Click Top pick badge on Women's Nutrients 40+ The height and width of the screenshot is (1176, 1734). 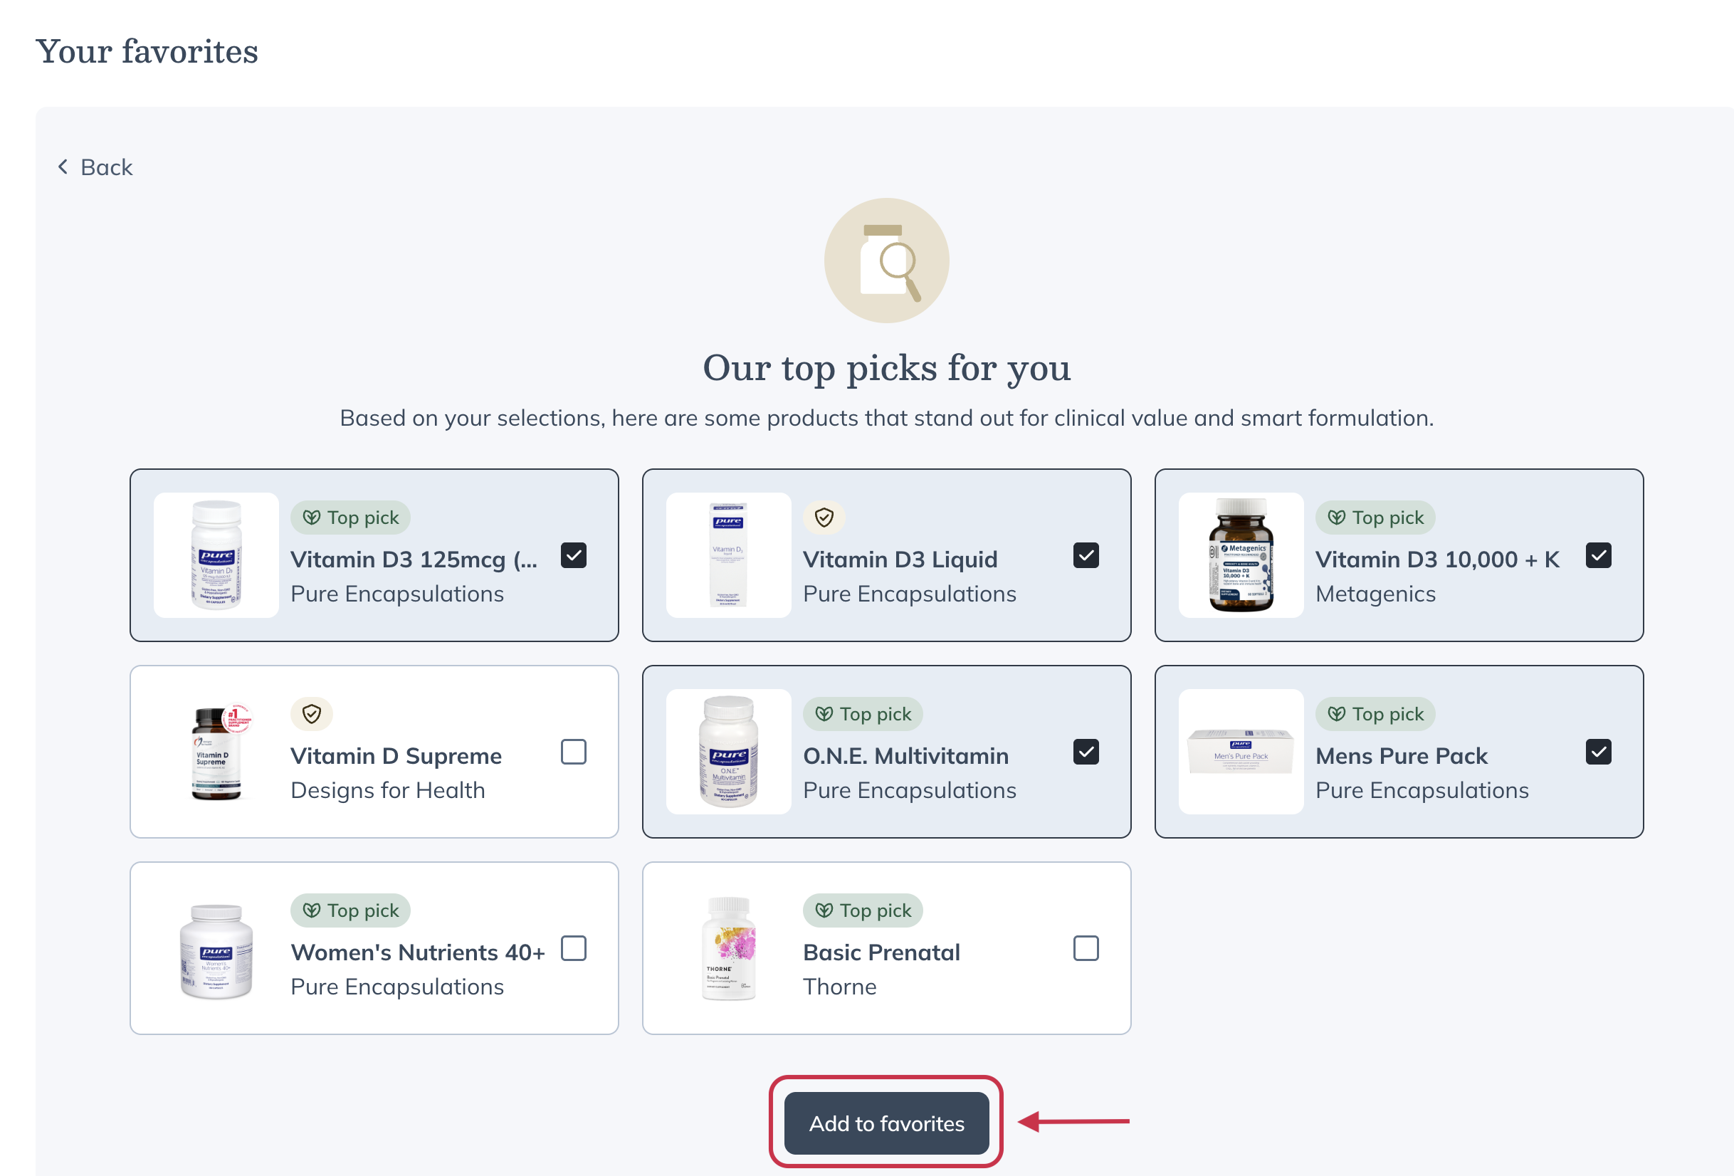[351, 910]
